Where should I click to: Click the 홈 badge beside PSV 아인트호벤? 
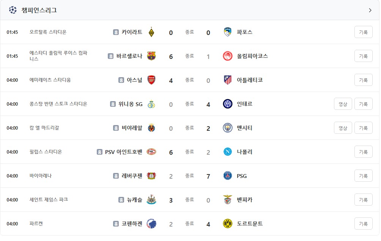click(100, 152)
